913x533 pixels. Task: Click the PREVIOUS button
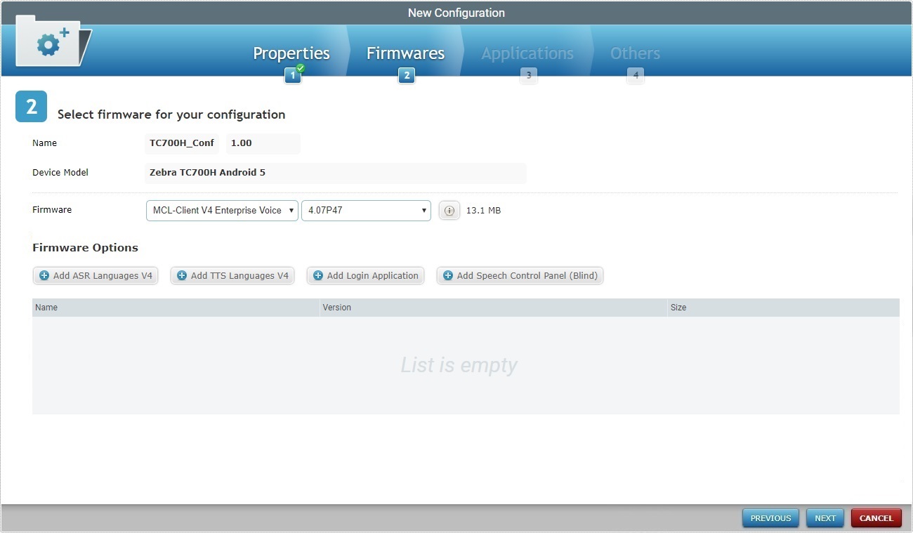click(770, 518)
